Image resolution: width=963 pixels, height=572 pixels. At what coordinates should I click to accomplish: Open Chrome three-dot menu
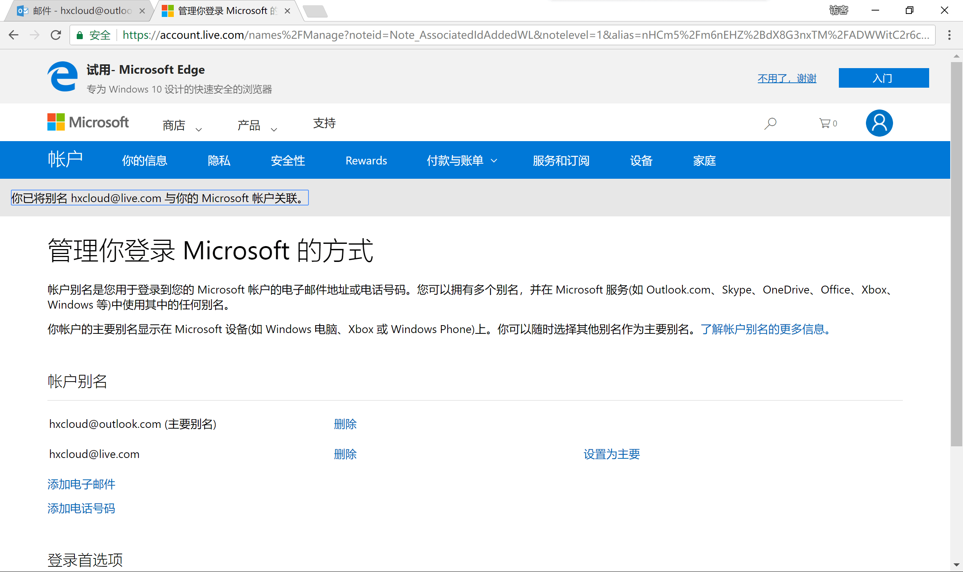click(949, 35)
